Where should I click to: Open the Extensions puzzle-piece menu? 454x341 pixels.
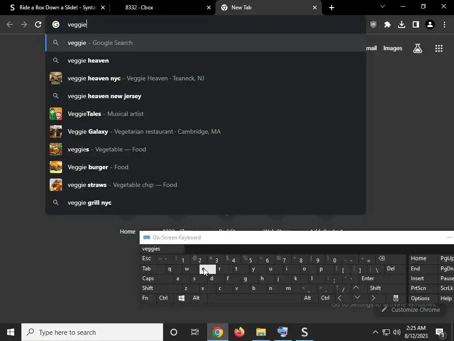coord(387,24)
